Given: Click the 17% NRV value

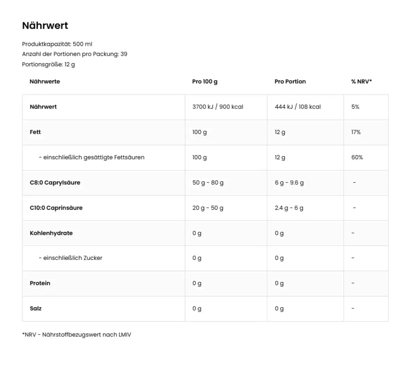Looking at the screenshot, I should (x=356, y=132).
